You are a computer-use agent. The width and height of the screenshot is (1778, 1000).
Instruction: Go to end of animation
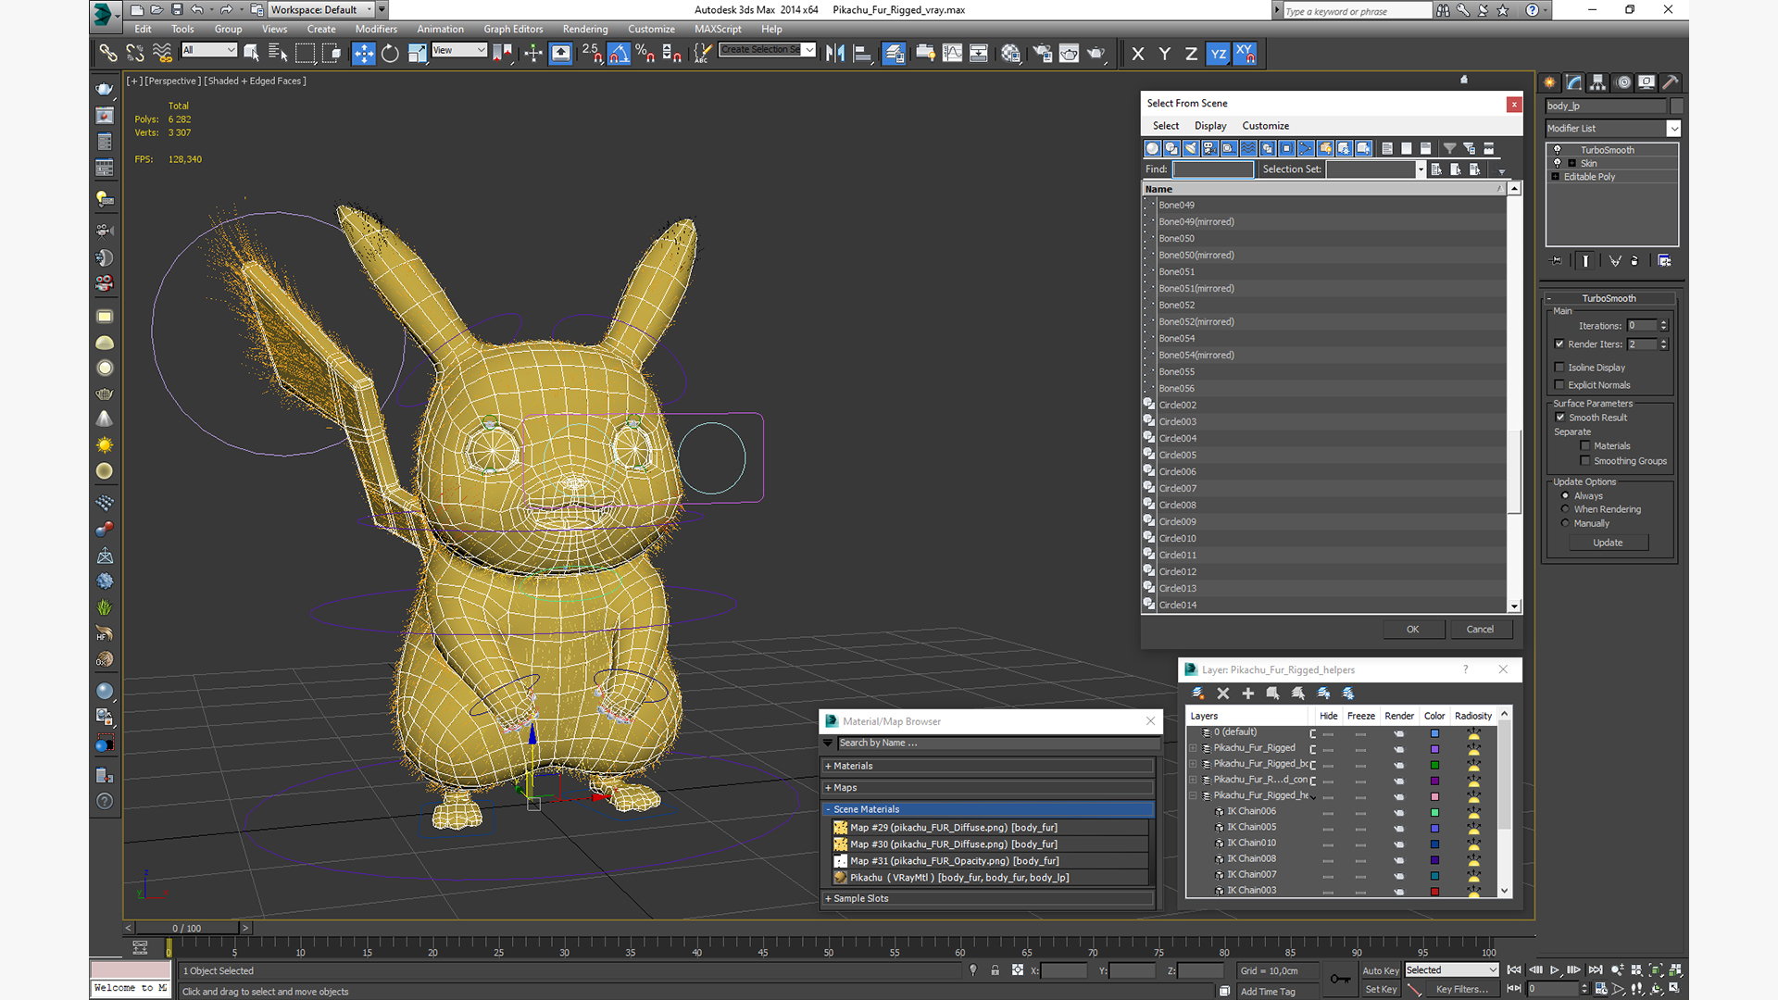click(x=1595, y=970)
